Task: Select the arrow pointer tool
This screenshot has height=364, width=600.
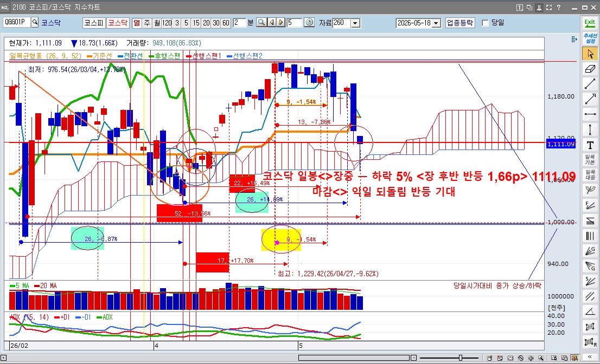Action: 590,54
